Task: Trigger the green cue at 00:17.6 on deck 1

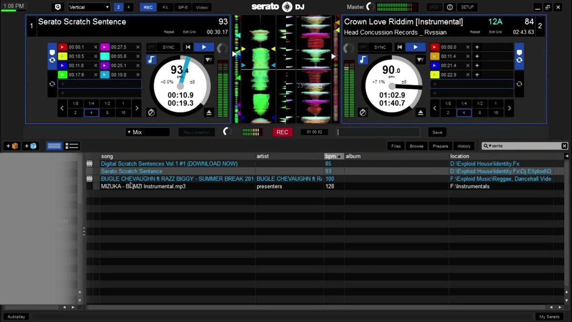Action: click(x=62, y=75)
